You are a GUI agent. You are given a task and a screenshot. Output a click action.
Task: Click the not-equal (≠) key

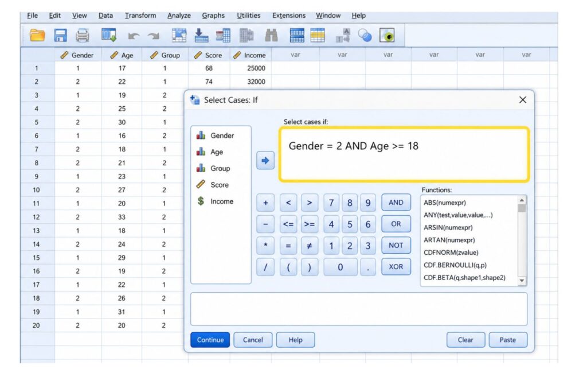click(309, 246)
